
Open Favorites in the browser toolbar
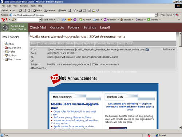pyautogui.click(x=50, y=11)
